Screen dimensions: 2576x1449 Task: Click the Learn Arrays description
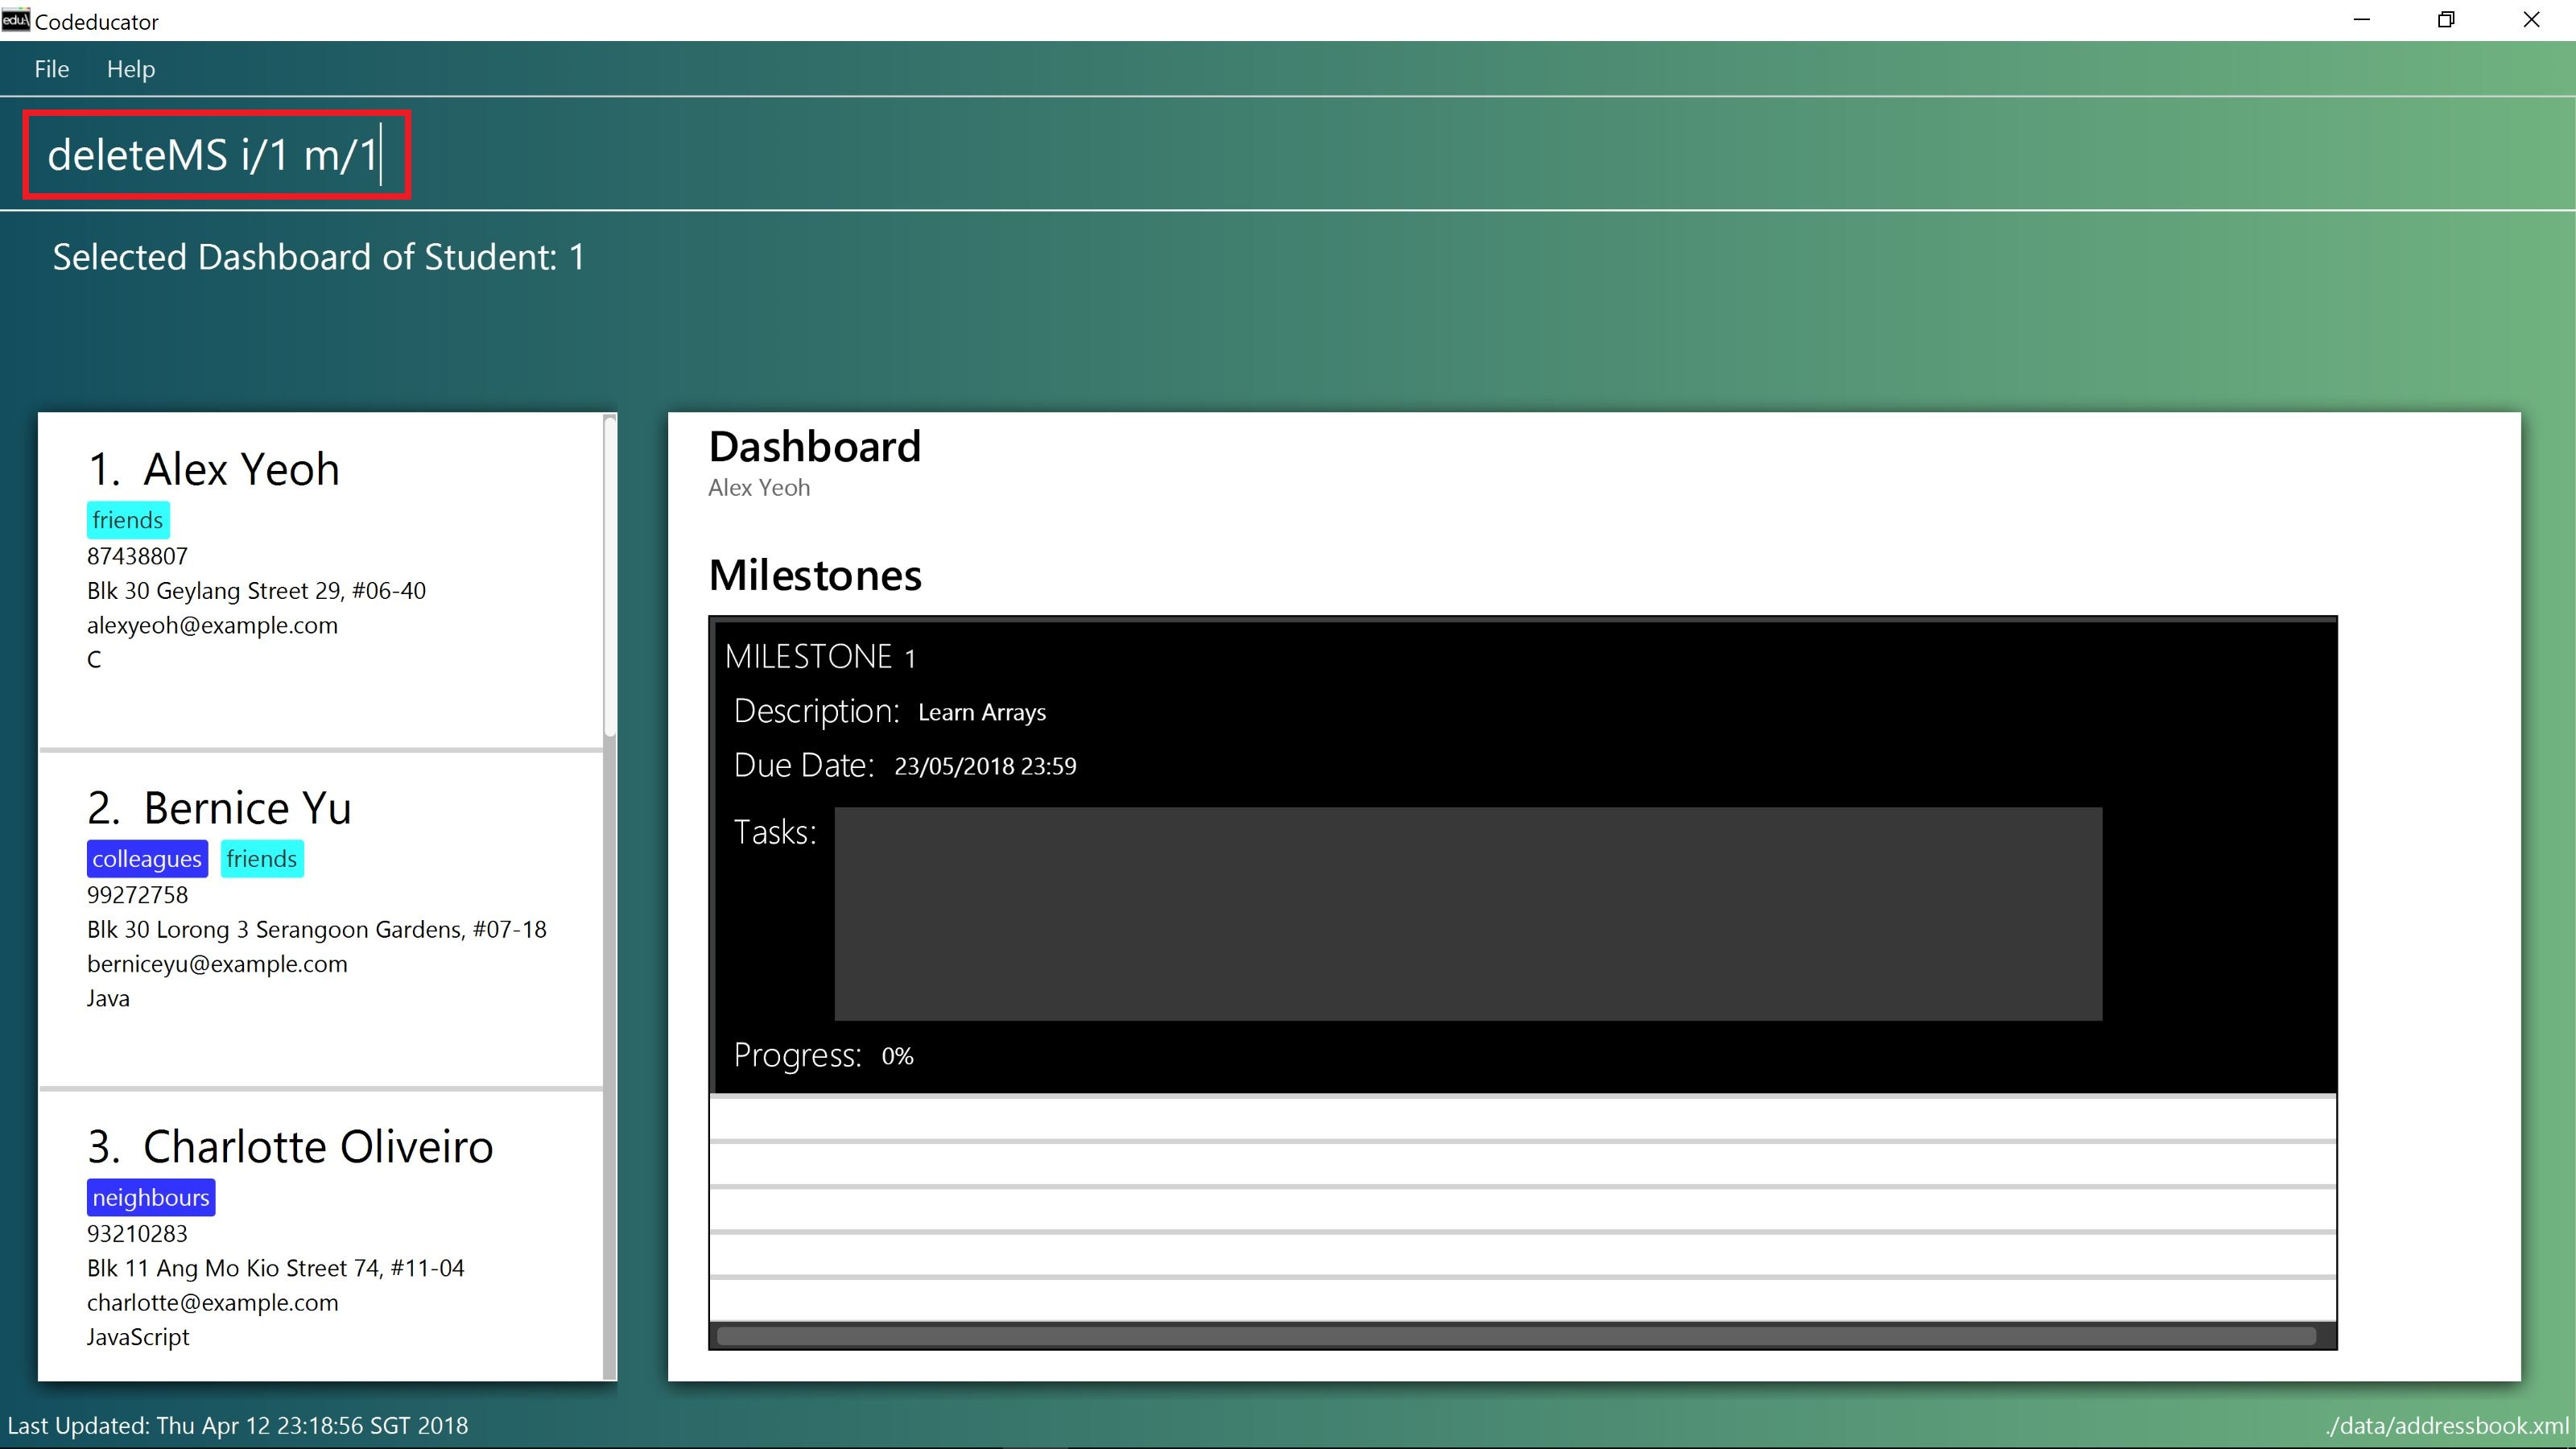point(982,712)
